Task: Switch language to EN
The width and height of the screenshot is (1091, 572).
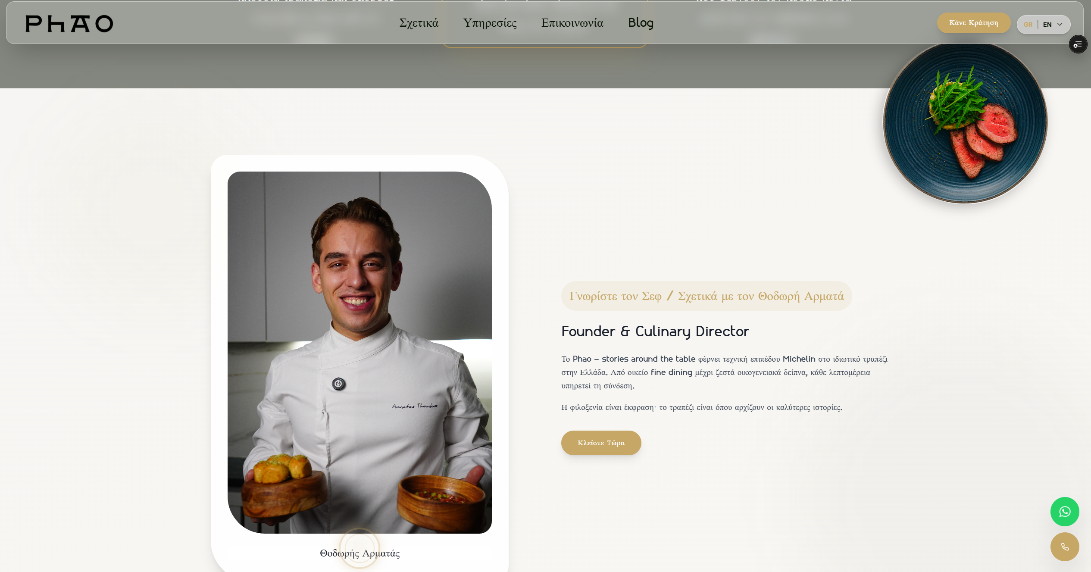Action: pyautogui.click(x=1047, y=25)
